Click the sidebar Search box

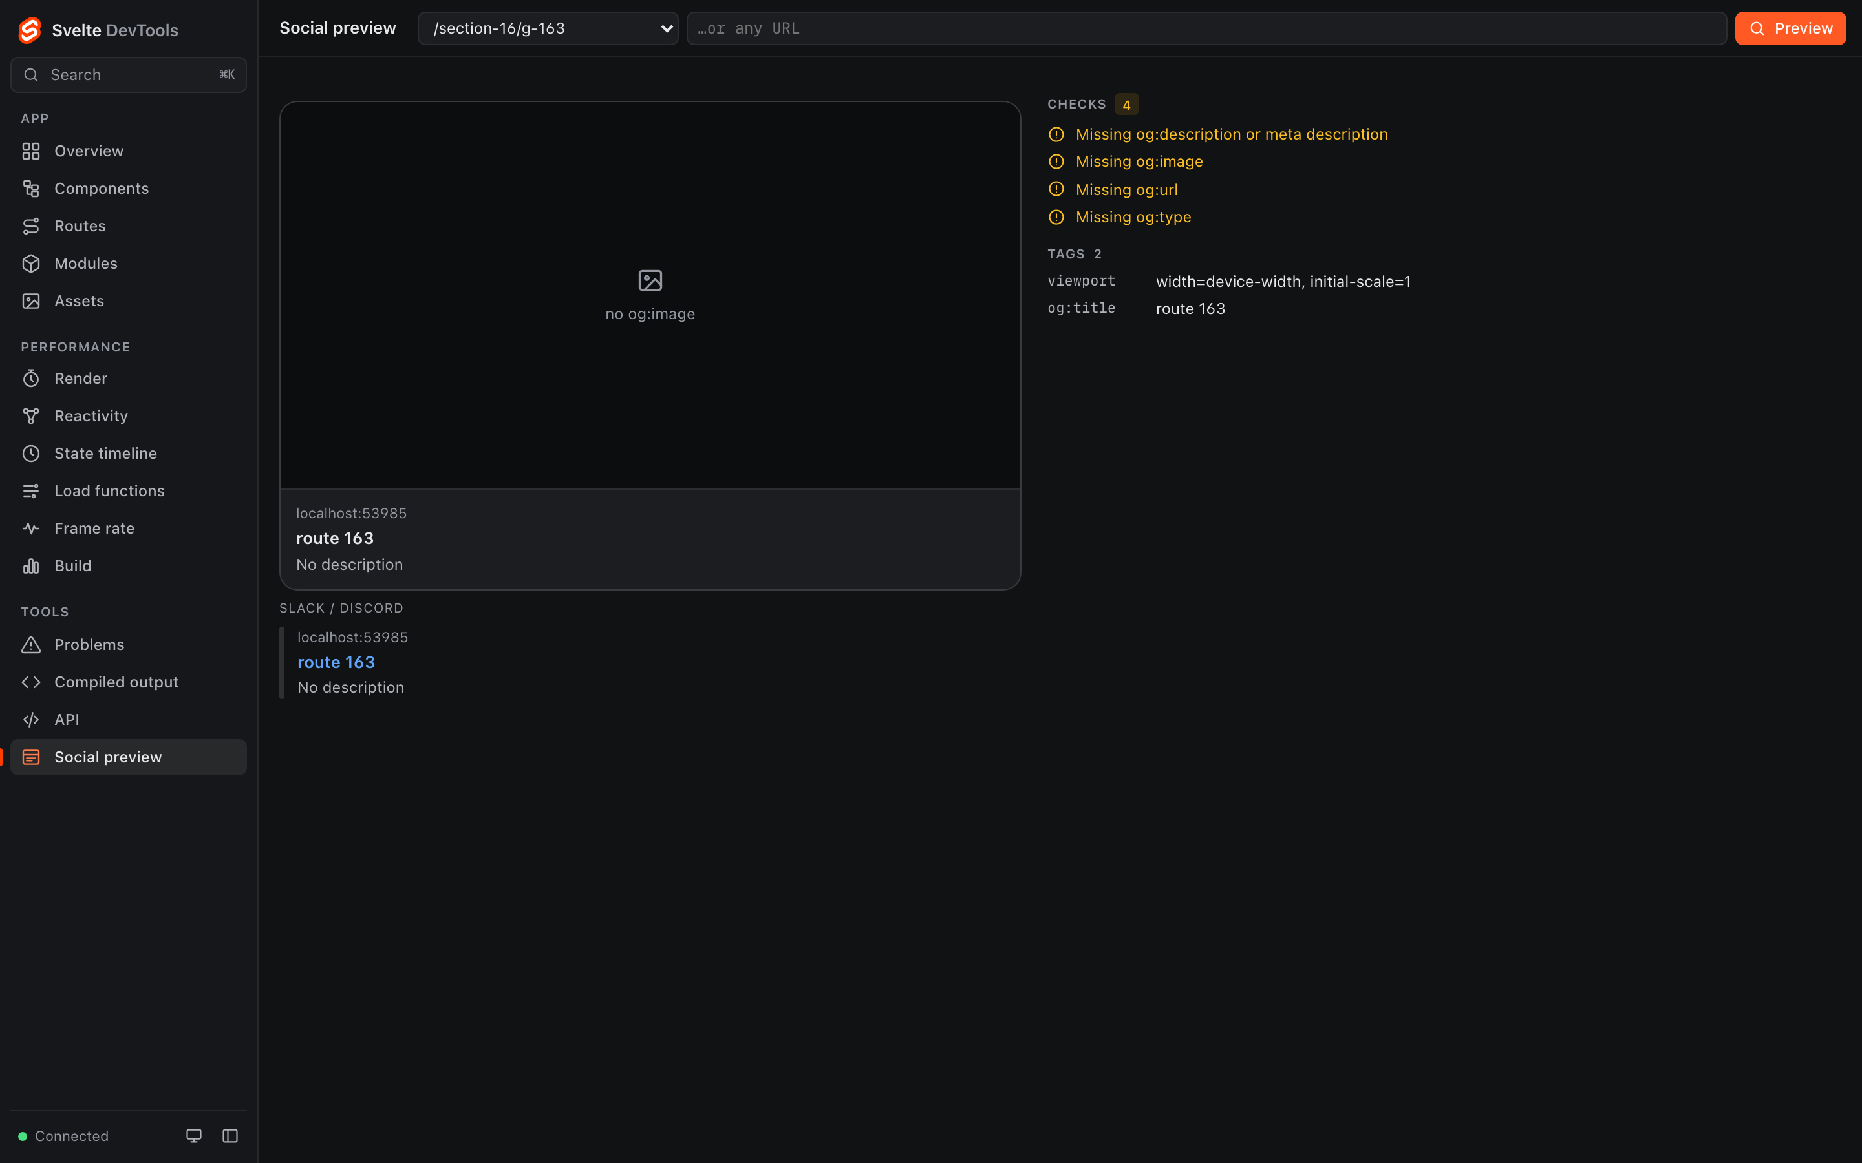[129, 74]
